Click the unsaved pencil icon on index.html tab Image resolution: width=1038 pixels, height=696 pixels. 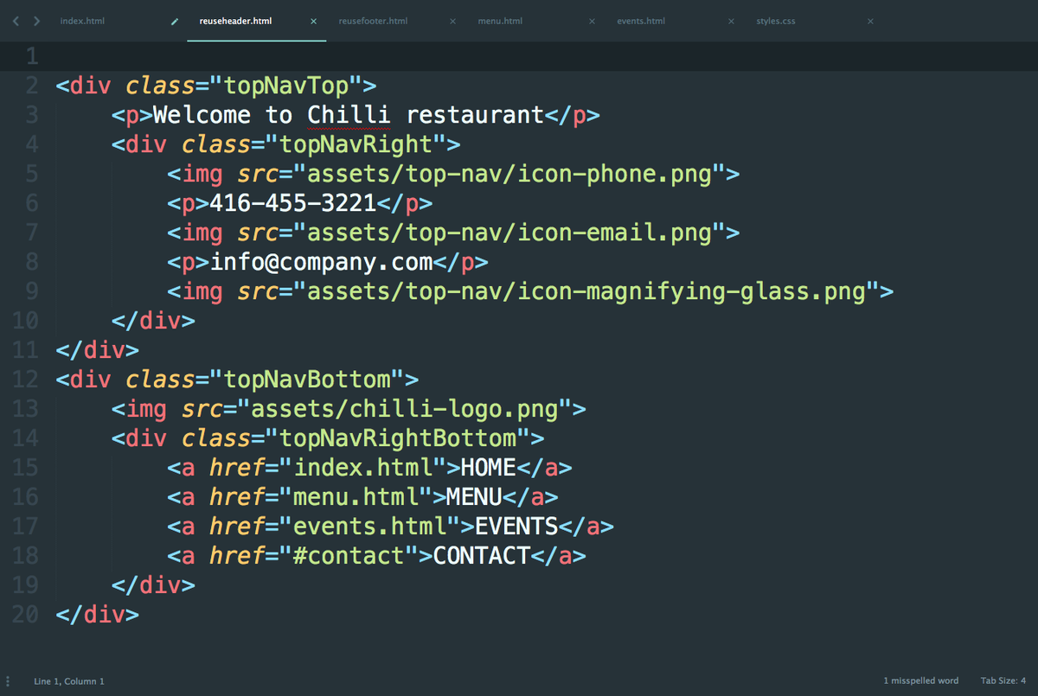(x=175, y=21)
